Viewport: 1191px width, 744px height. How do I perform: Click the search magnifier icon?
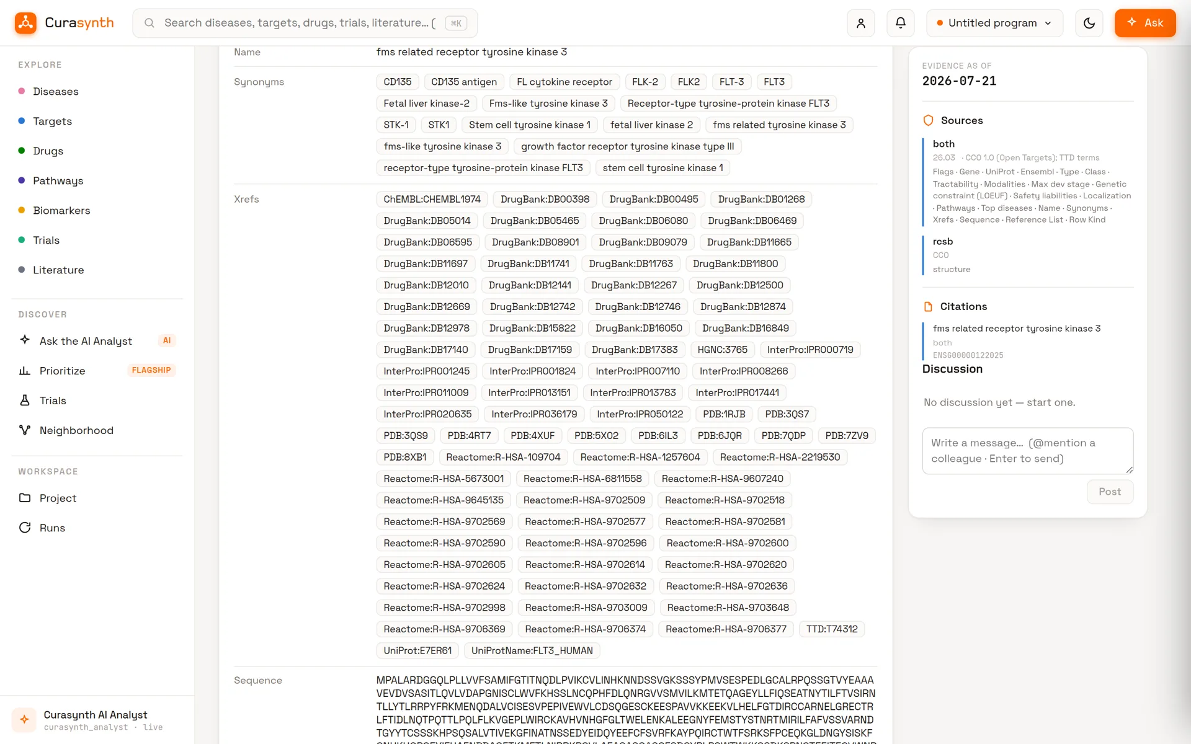149,23
